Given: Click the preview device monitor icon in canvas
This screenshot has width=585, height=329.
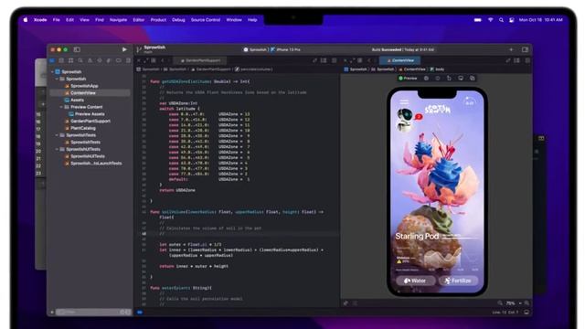Looking at the screenshot, I should tap(461, 79).
